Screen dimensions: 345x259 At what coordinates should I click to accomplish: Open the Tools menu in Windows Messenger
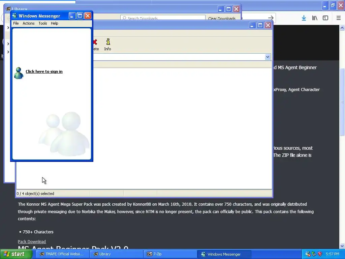[43, 23]
